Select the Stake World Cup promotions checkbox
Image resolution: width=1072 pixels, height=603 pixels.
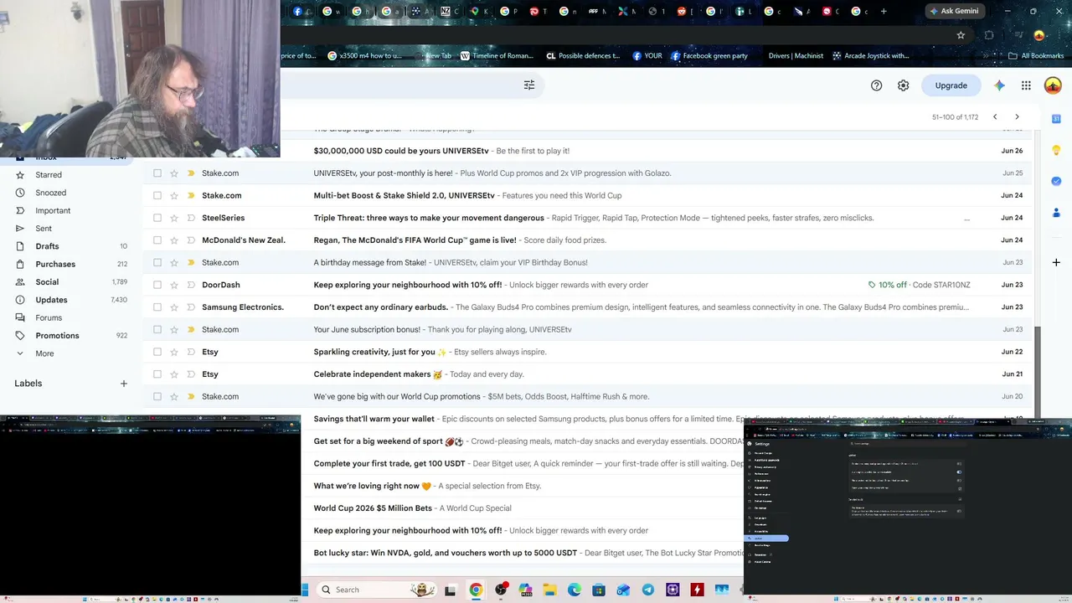tap(157, 396)
